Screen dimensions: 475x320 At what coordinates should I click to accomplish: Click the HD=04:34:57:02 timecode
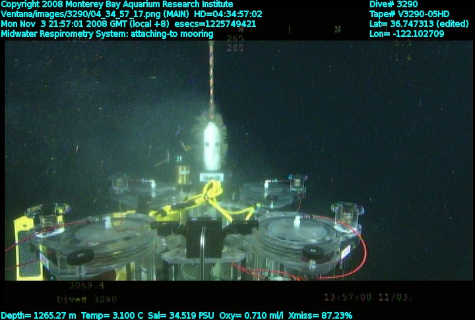[x=228, y=14]
